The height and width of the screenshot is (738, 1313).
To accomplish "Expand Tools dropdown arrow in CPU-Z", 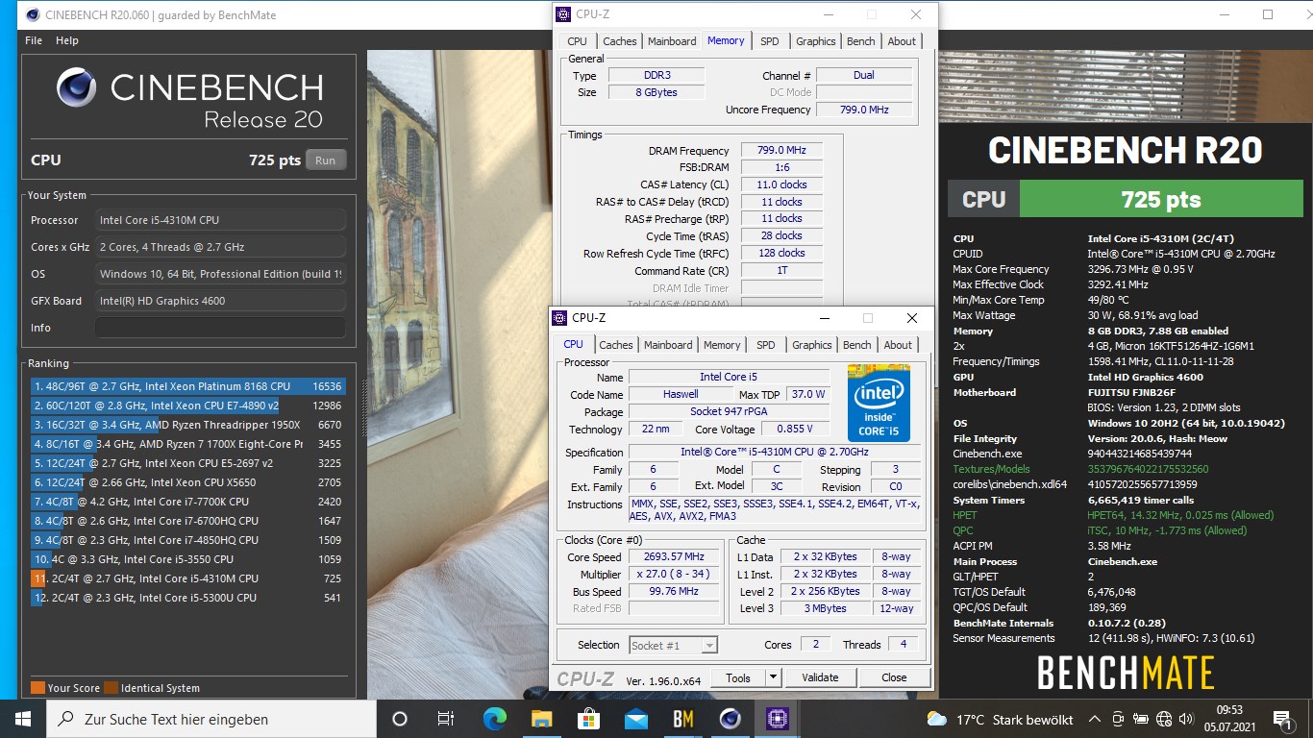I will [773, 677].
